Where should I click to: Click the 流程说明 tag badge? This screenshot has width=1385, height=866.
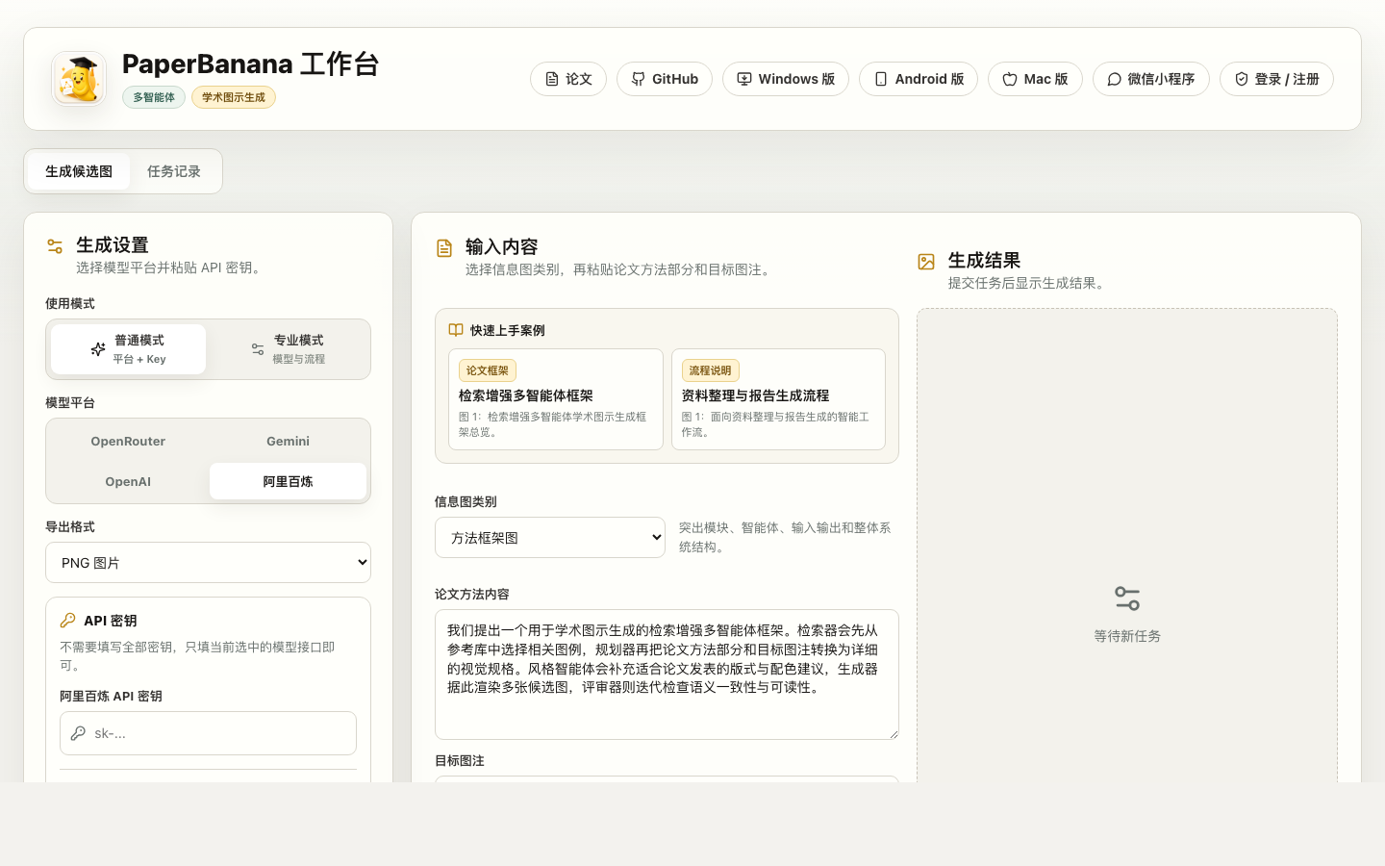coord(710,370)
